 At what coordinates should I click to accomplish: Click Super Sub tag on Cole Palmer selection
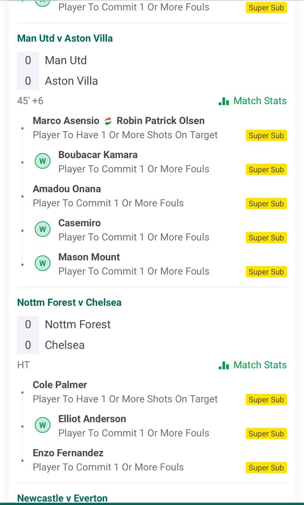coord(266,400)
